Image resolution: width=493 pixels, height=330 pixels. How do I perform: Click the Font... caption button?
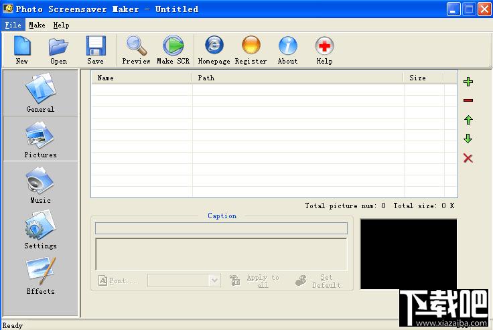point(118,280)
